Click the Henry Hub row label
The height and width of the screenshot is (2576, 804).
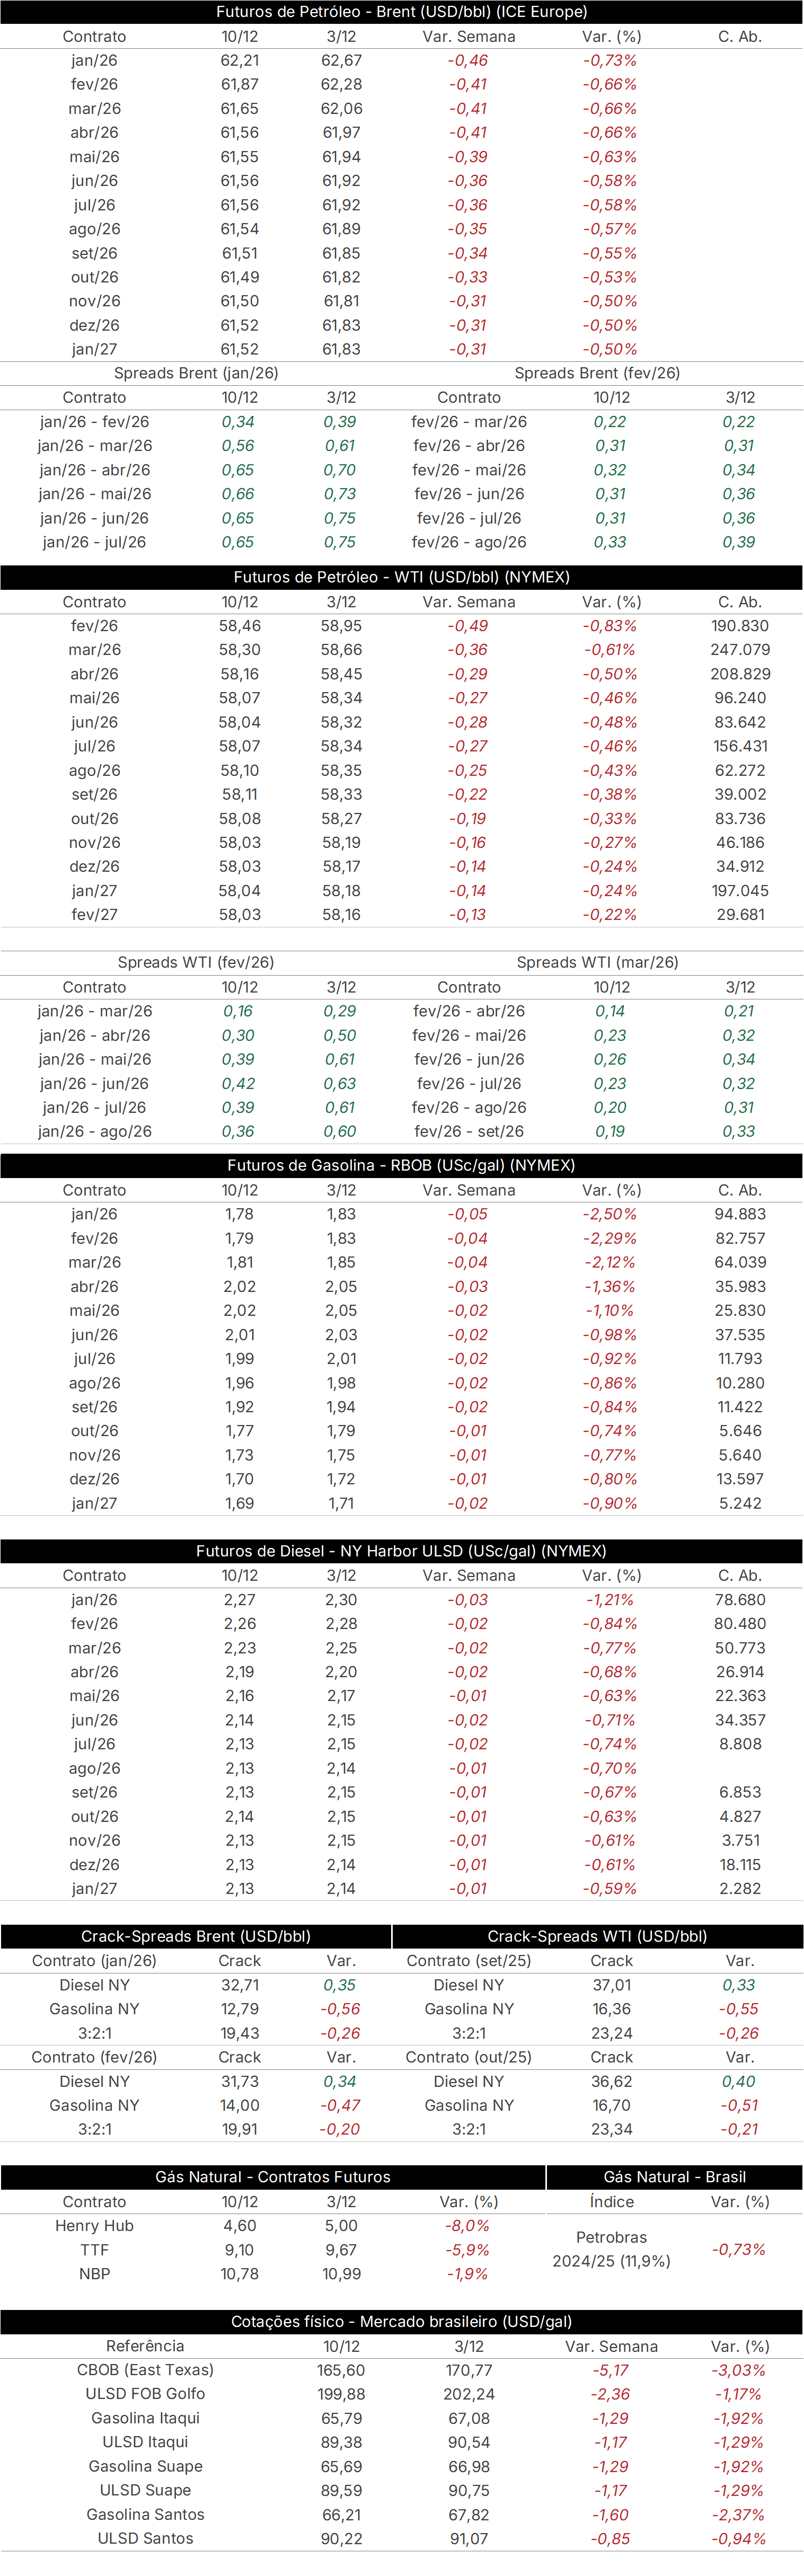point(94,2225)
